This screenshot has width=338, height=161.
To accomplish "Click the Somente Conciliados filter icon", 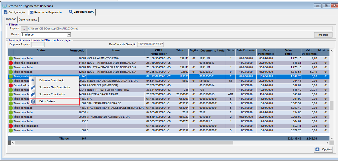I will click(33, 94).
